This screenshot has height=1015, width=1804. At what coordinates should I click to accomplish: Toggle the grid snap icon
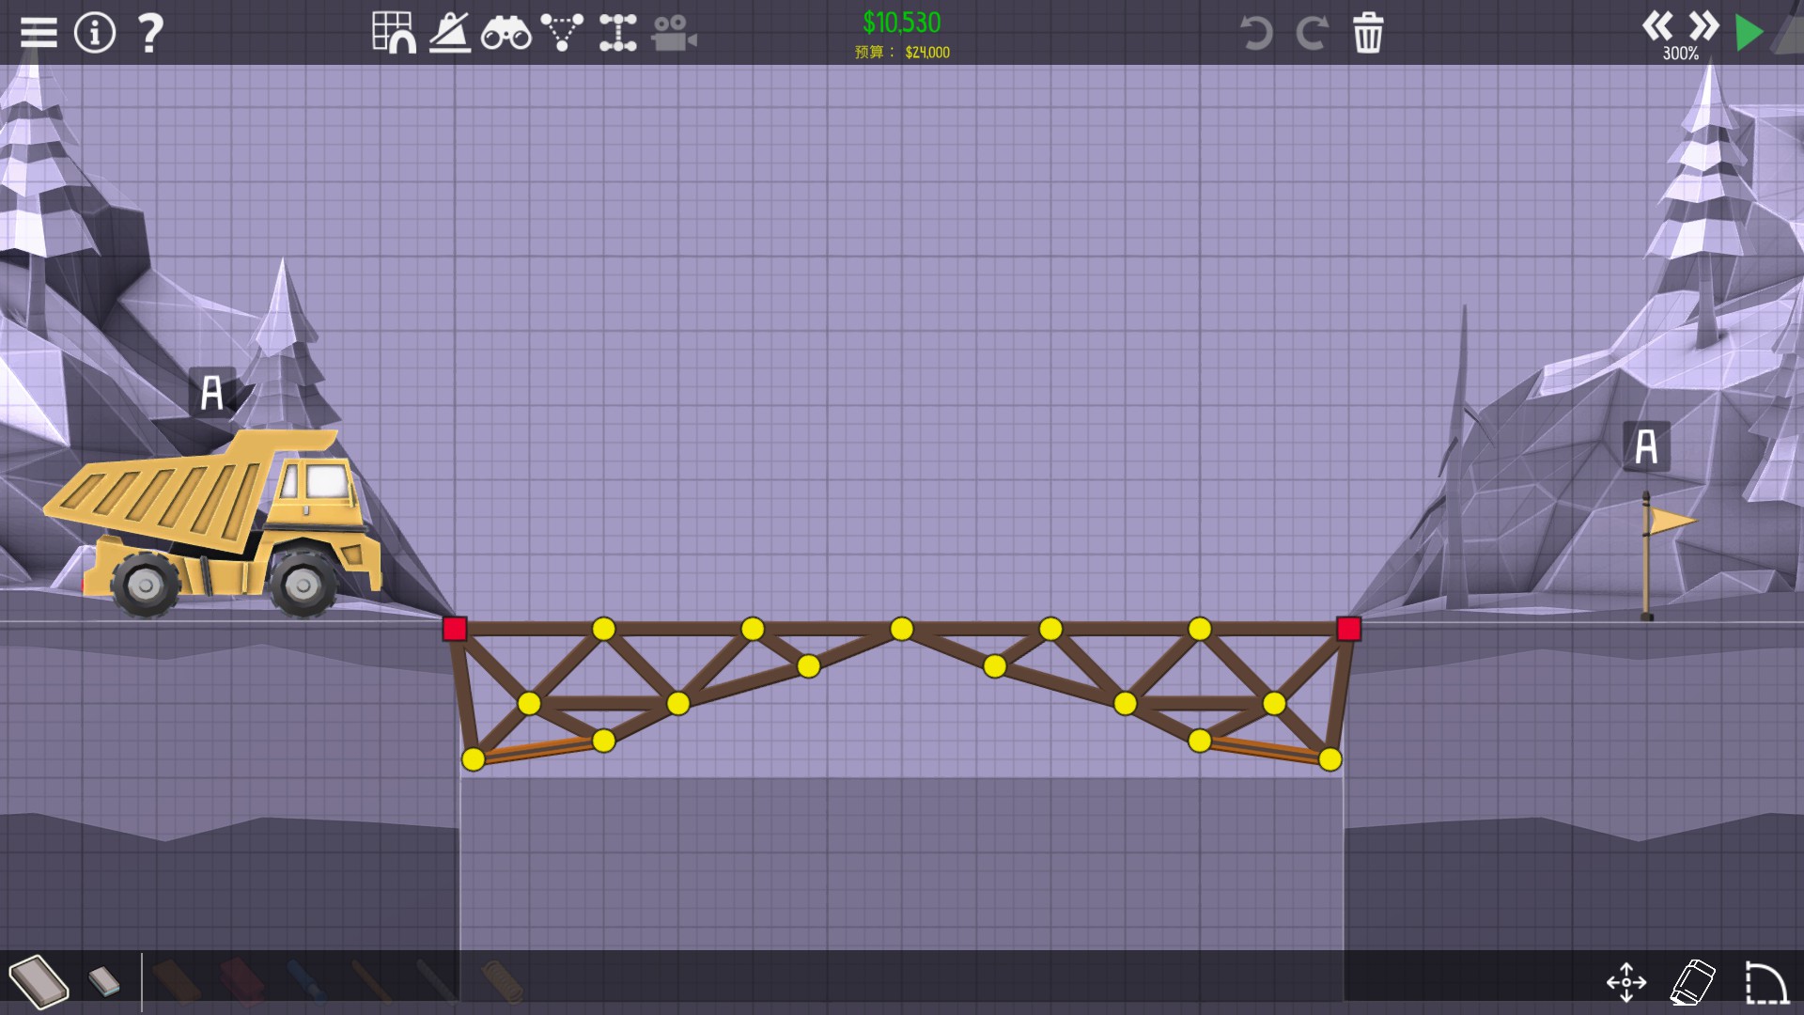coord(394,33)
